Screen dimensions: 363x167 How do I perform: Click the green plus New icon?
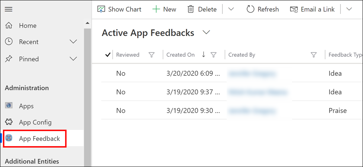click(x=156, y=9)
